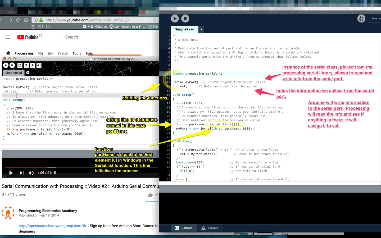
Task: Reload the YouTube page
Action: (x=18, y=20)
